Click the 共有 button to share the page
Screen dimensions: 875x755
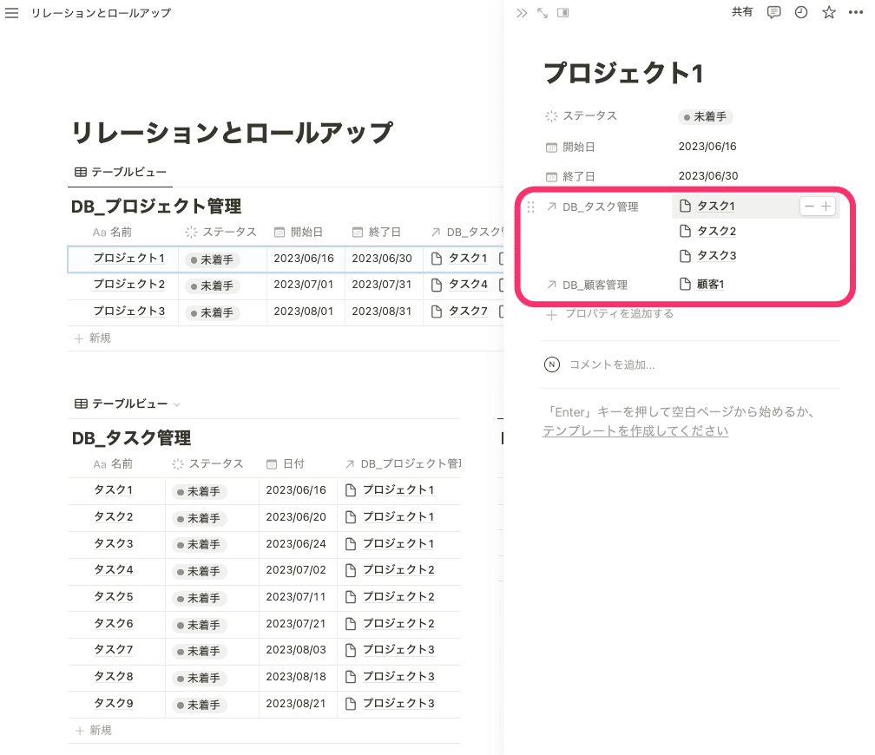[742, 12]
